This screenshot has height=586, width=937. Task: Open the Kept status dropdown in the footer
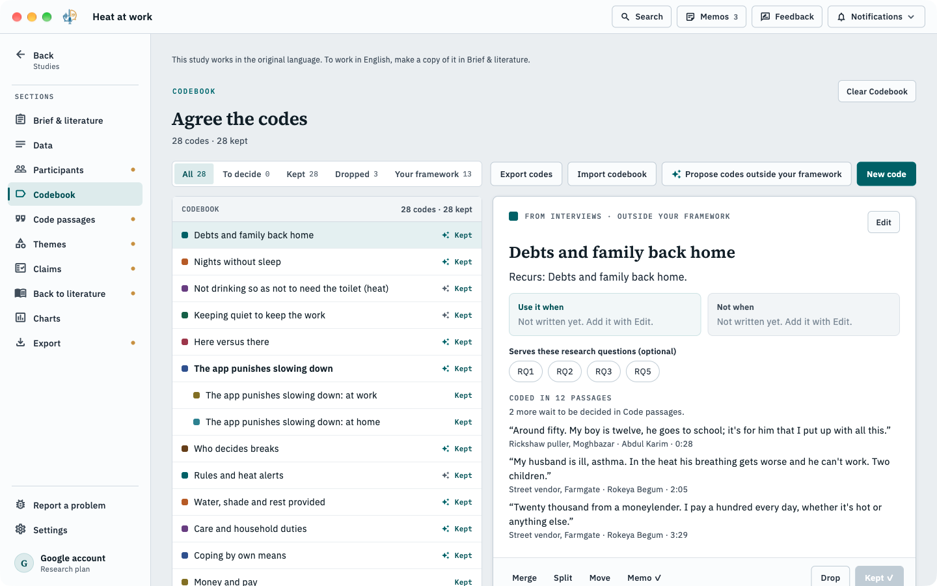point(879,578)
